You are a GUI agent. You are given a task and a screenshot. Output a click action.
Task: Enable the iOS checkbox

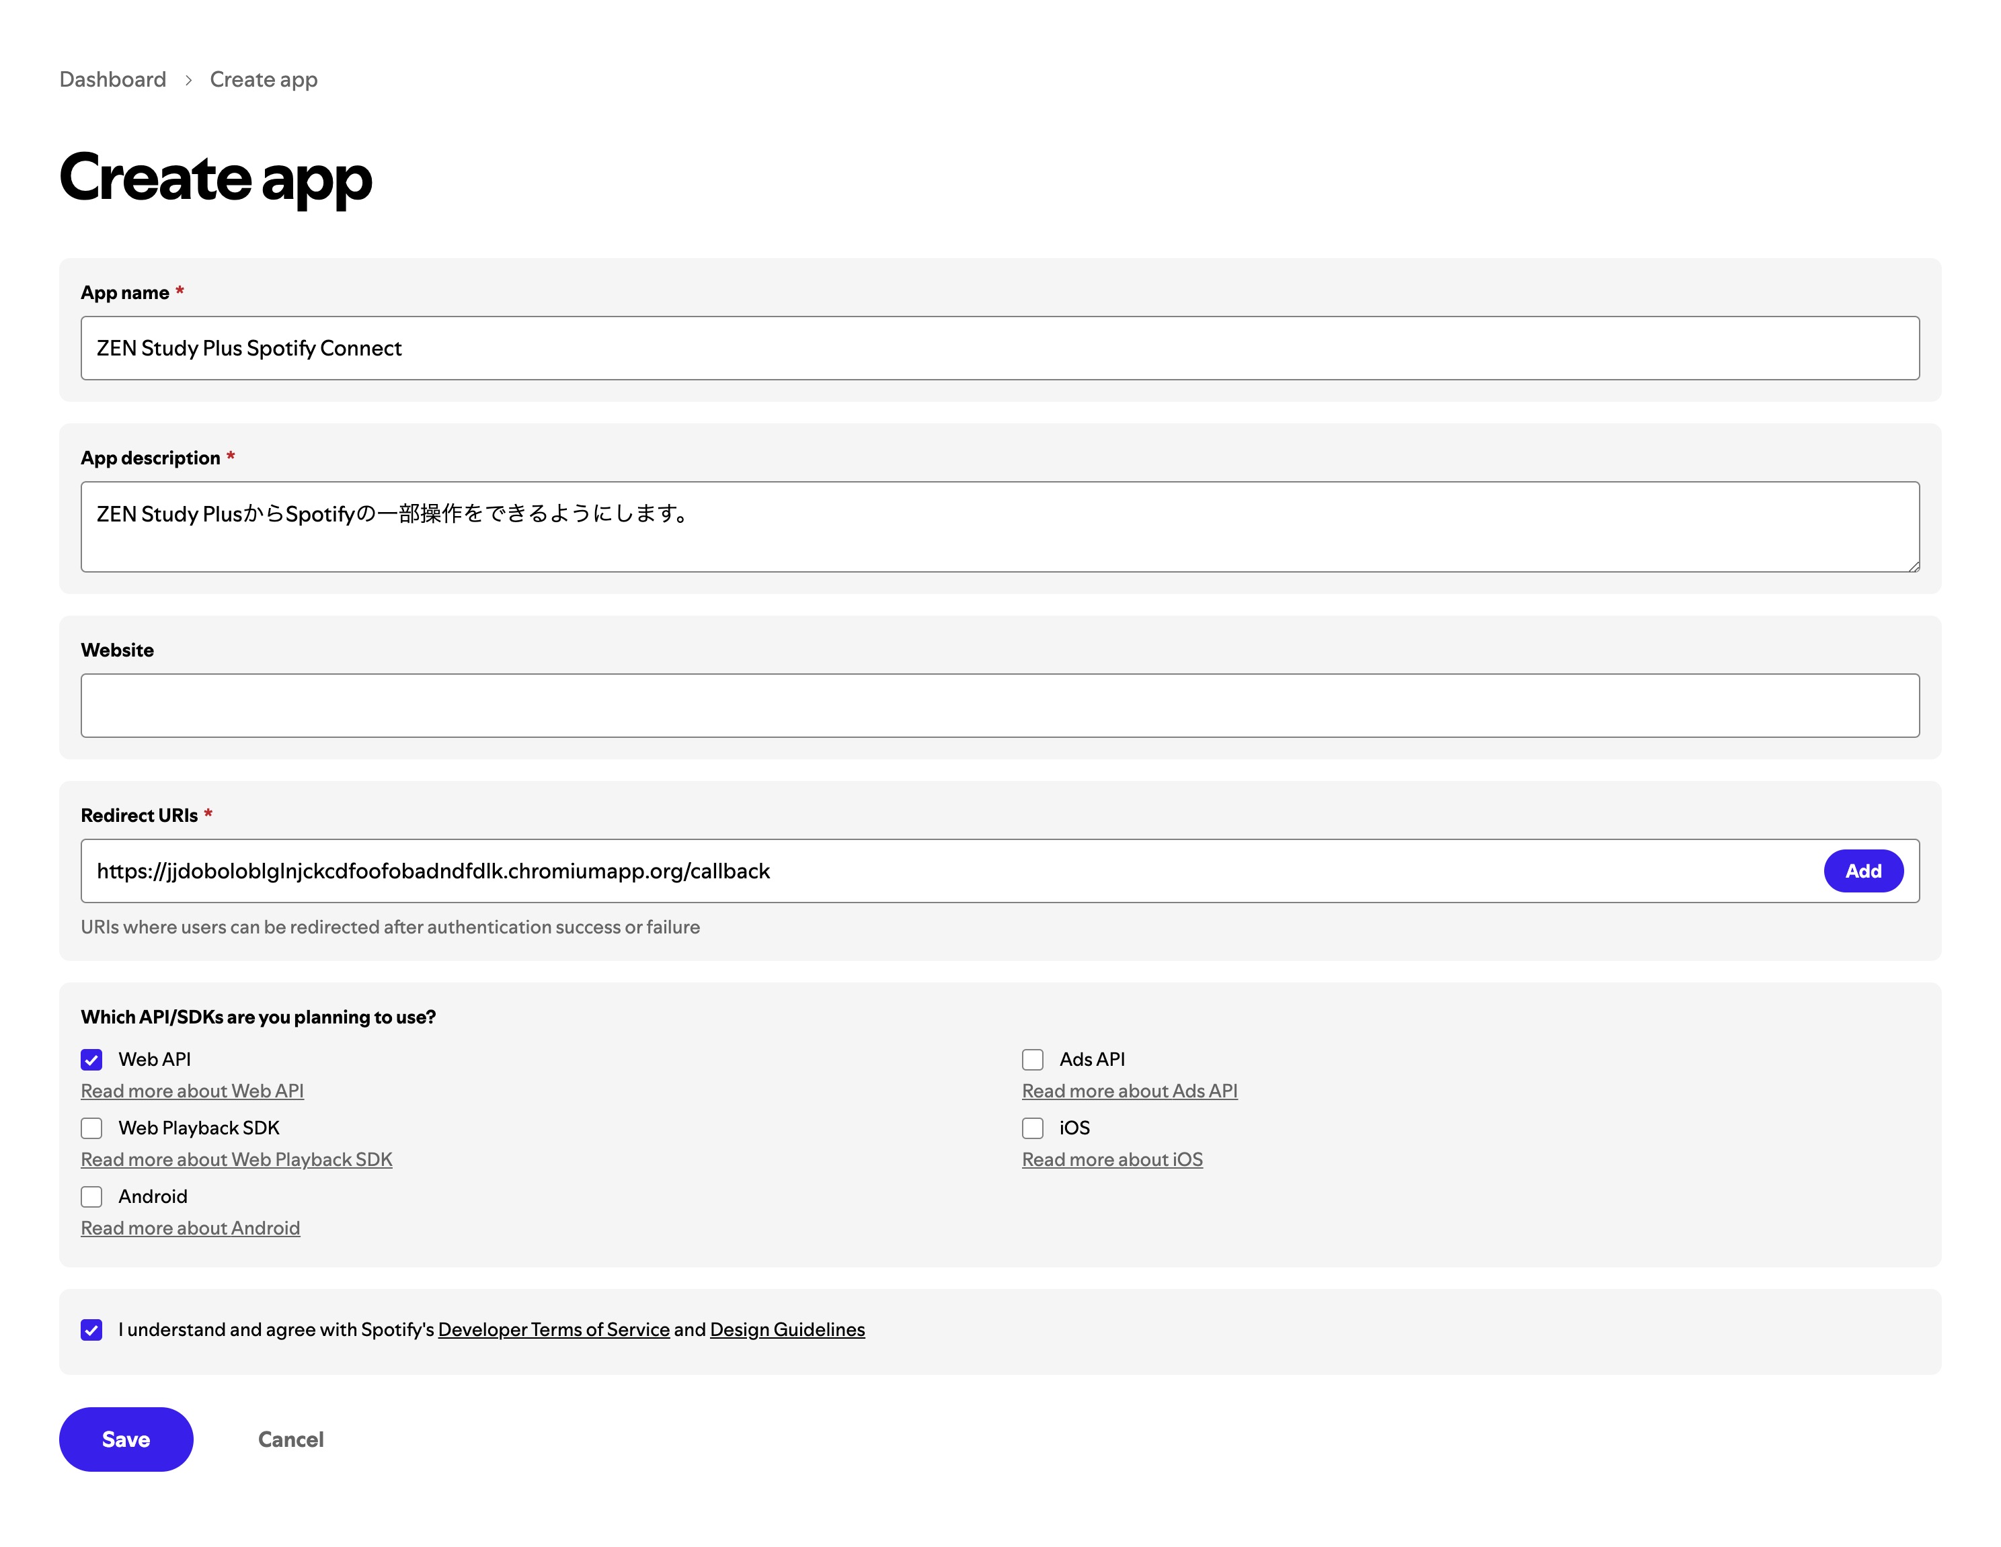(1031, 1128)
